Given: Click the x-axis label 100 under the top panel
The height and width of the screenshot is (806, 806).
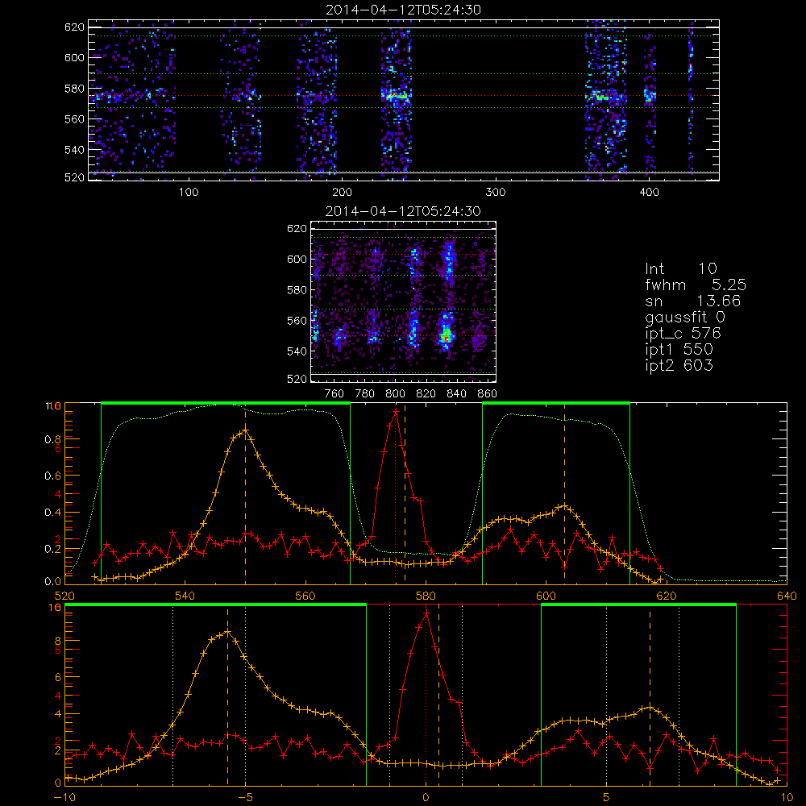Looking at the screenshot, I should click(189, 193).
